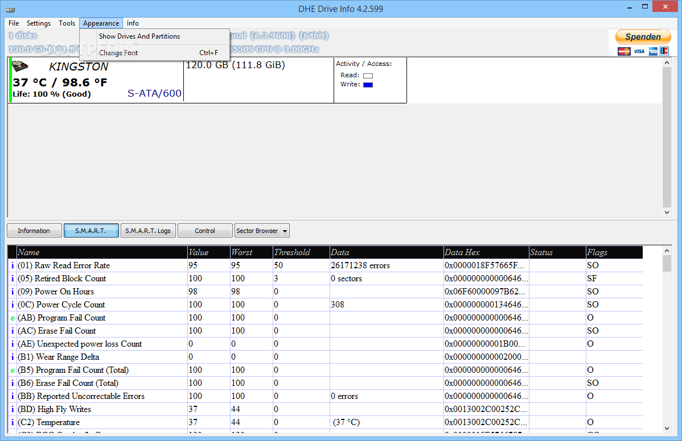Click the Data Hex column header
Viewport: 682px width, 441px height.
click(486, 252)
